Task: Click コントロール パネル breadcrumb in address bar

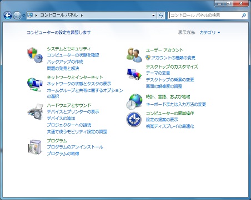Action: (x=59, y=15)
